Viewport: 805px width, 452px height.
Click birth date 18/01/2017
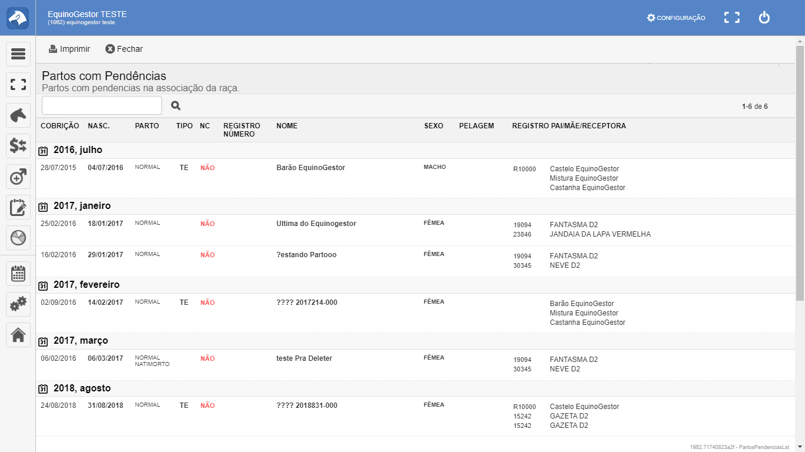click(x=105, y=224)
